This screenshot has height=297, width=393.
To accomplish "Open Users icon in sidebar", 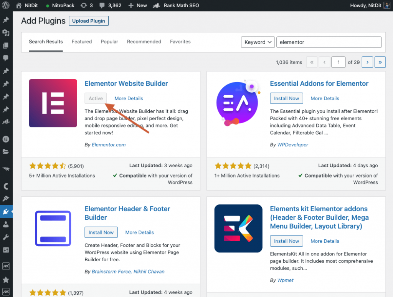I will point(6,224).
